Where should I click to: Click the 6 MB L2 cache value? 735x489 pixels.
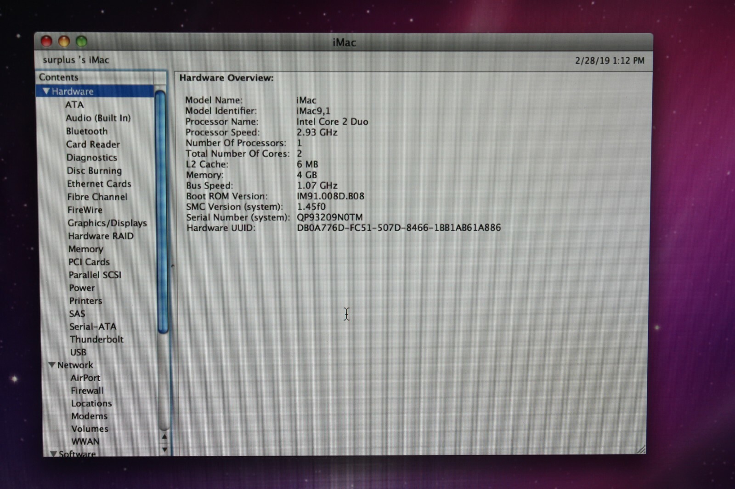pyautogui.click(x=307, y=164)
